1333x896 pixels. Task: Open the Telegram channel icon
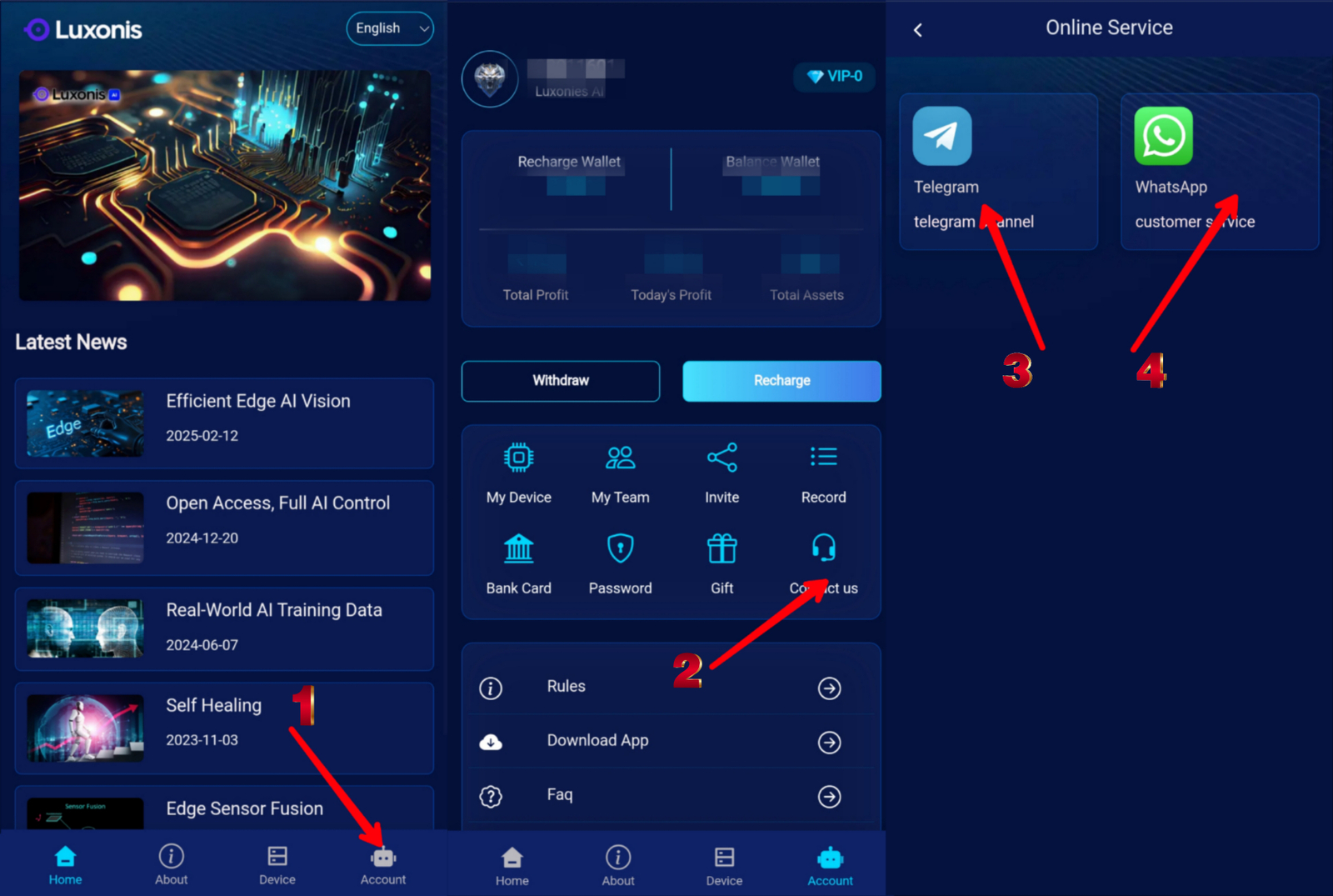click(942, 136)
